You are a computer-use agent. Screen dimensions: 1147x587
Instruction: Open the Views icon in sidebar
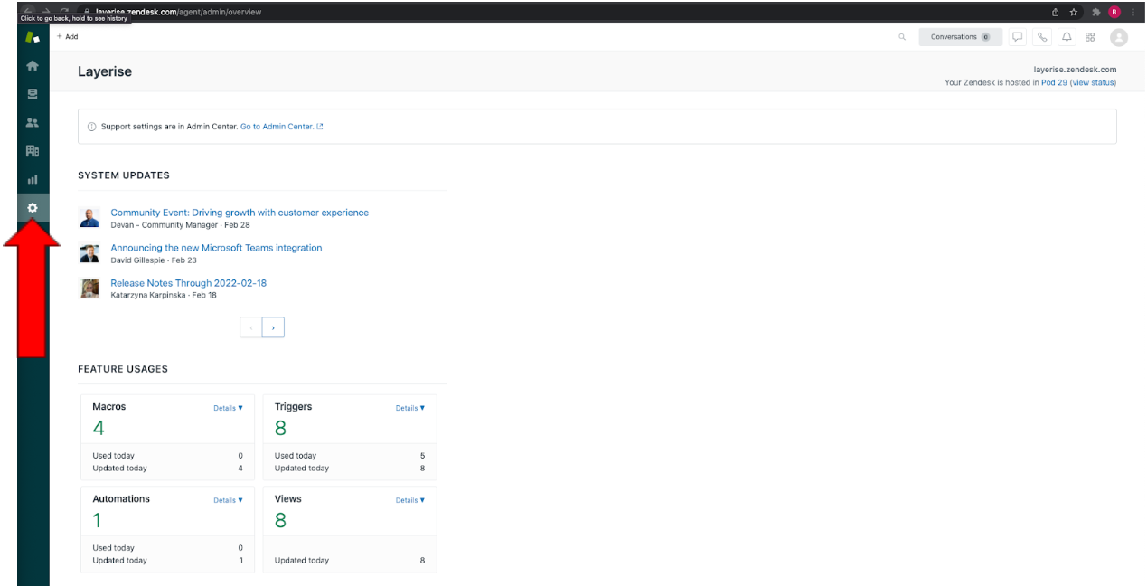coord(33,93)
